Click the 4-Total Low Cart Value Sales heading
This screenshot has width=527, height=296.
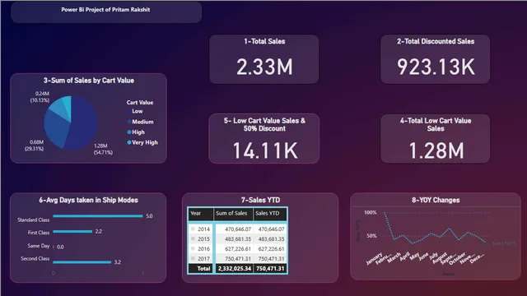[436, 124]
